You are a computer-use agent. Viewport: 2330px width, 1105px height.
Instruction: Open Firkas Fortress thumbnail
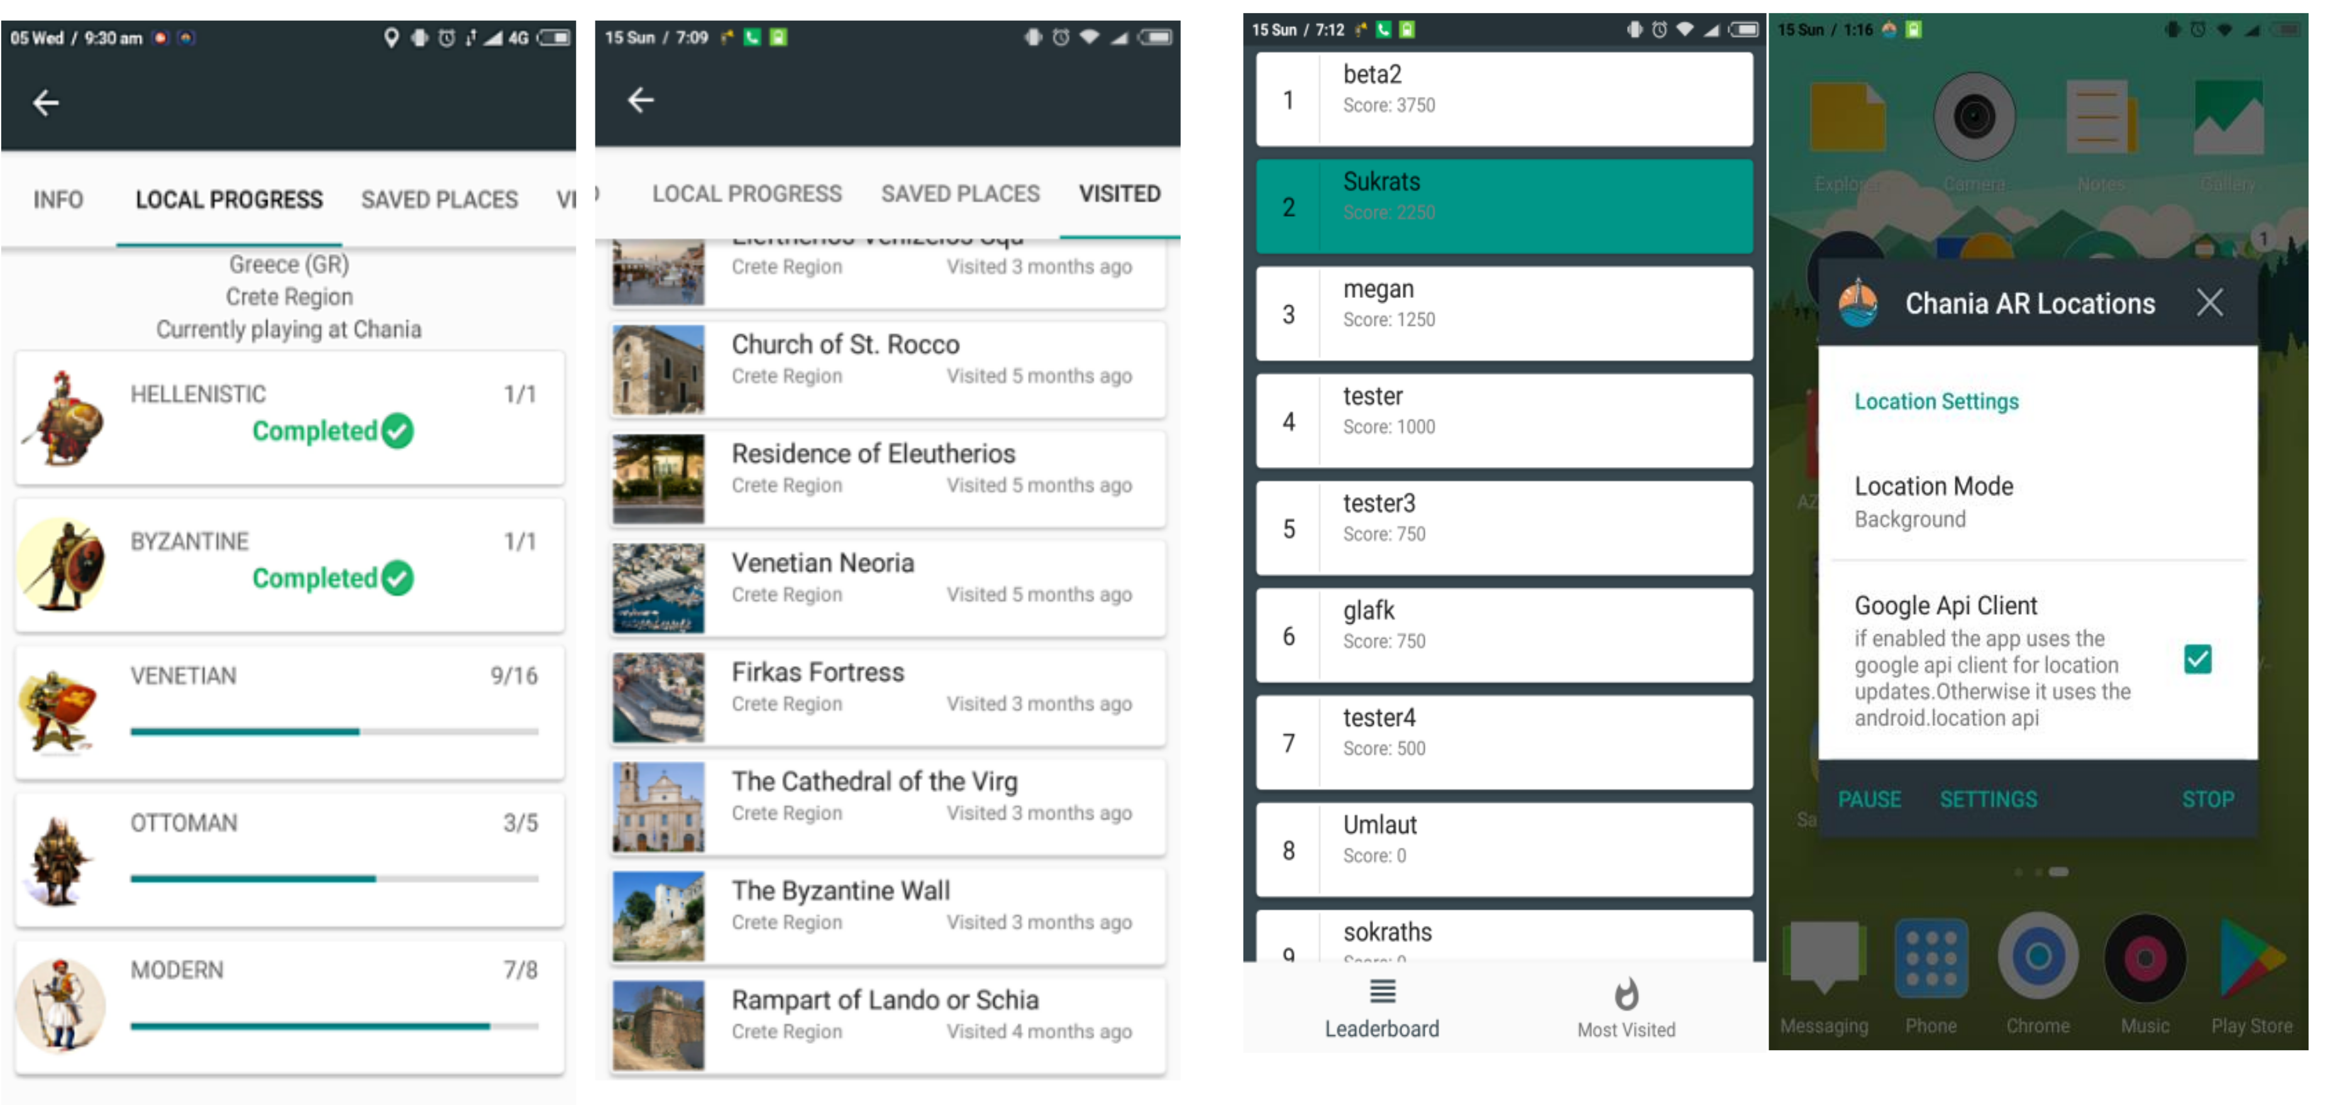point(658,697)
